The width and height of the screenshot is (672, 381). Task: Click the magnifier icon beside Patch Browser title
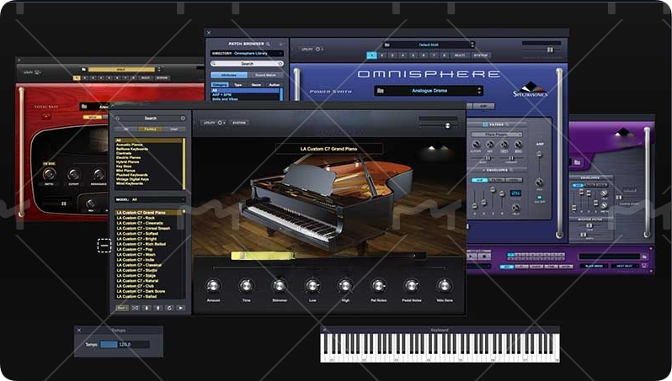269,44
